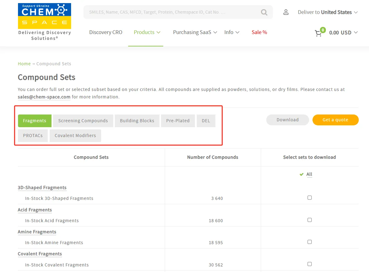Expand the Purchasing SaaS menu
Image resolution: width=369 pixels, height=272 pixels.
[195, 32]
